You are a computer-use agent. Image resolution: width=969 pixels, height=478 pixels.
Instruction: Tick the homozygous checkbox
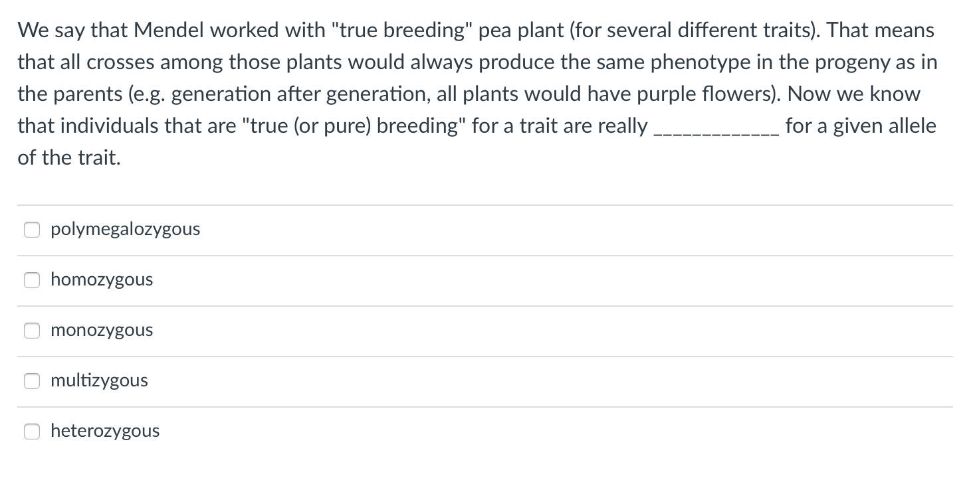(x=32, y=280)
